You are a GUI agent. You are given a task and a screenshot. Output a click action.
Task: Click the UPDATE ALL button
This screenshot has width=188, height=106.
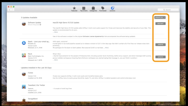pyautogui.click(x=159, y=17)
